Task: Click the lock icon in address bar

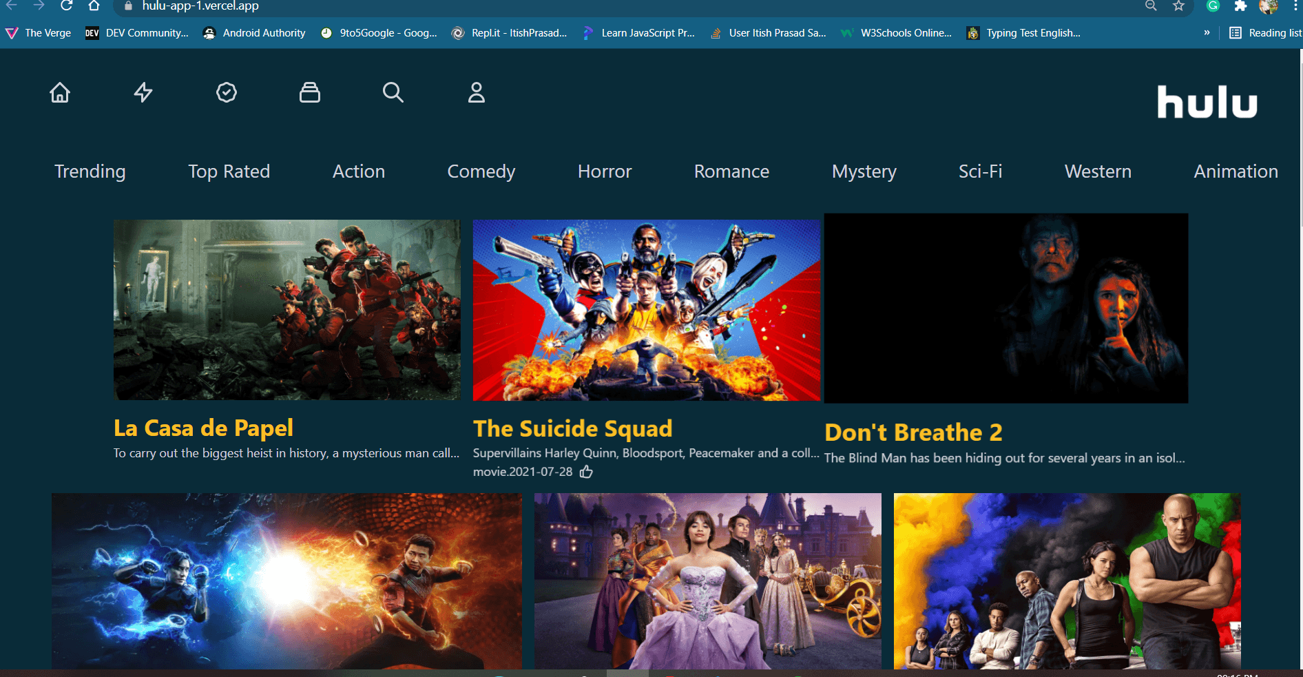Action: (128, 6)
